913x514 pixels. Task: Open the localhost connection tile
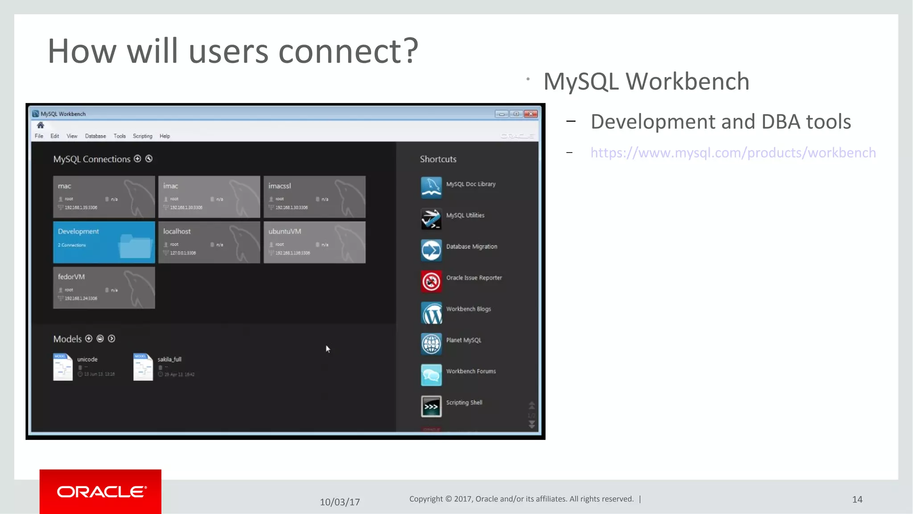pyautogui.click(x=209, y=242)
